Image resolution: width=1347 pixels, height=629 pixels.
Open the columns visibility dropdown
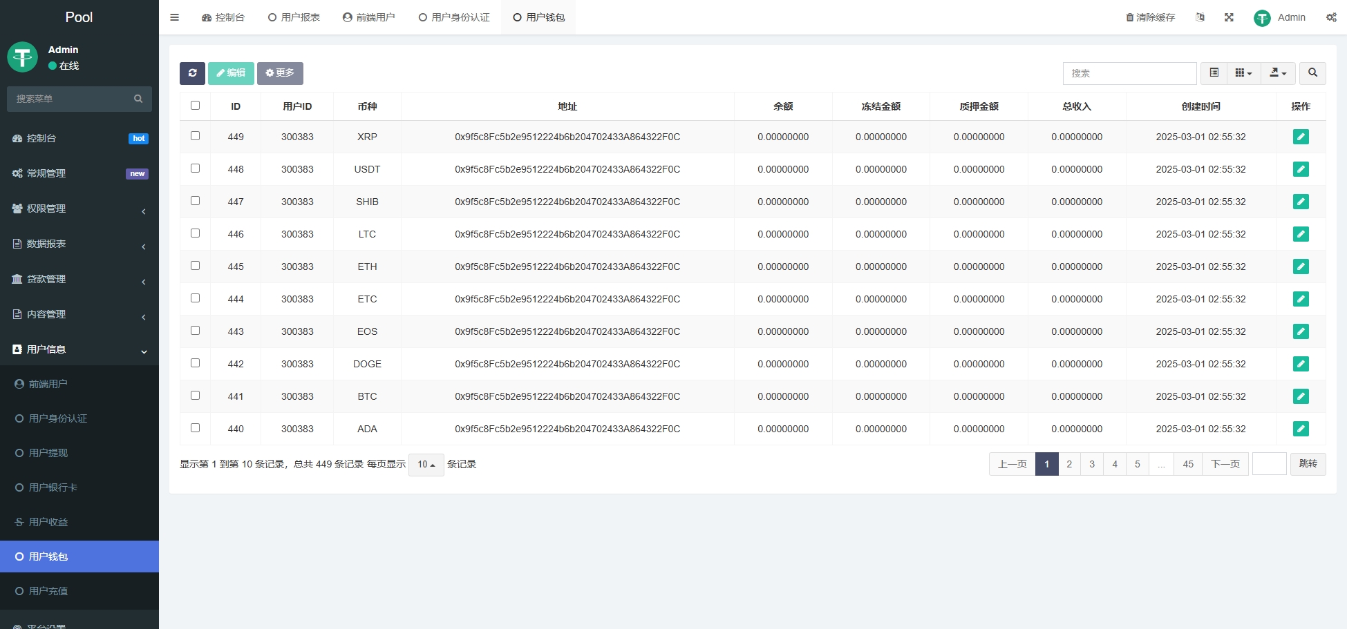pos(1243,73)
